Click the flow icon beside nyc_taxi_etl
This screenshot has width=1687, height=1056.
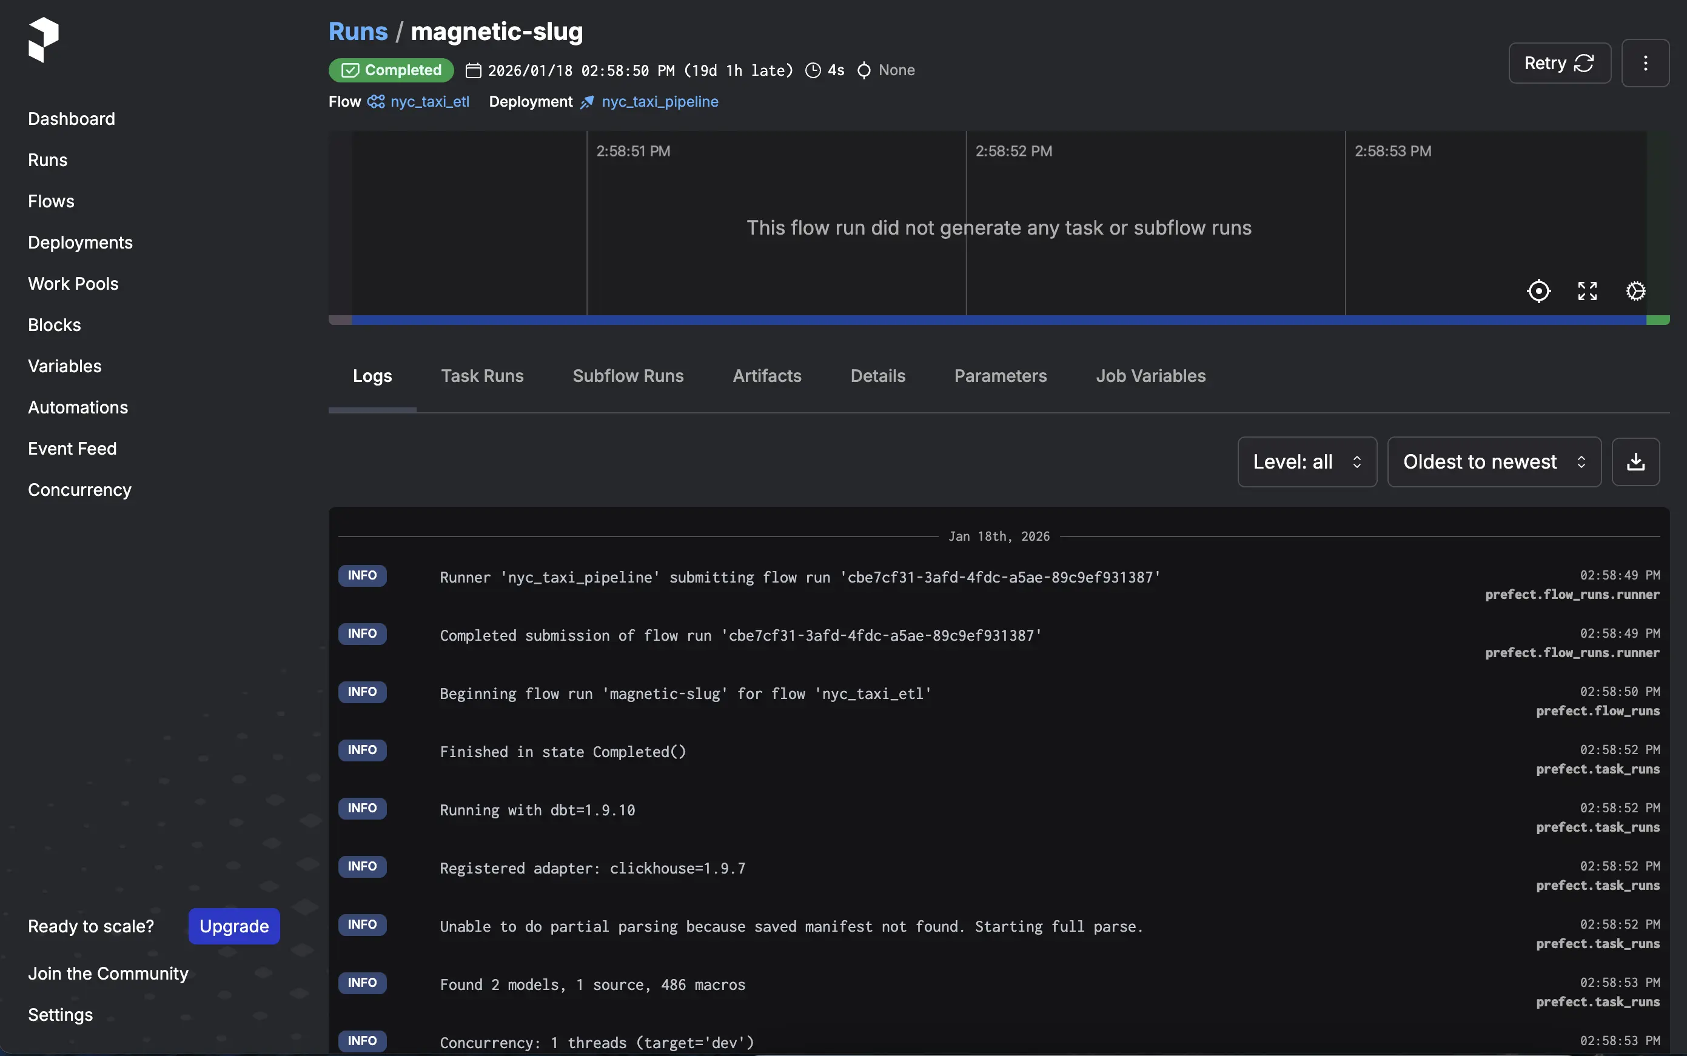click(x=376, y=102)
